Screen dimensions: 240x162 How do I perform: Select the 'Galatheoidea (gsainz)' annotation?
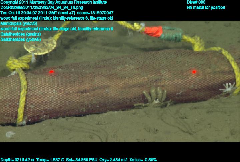(21, 34)
